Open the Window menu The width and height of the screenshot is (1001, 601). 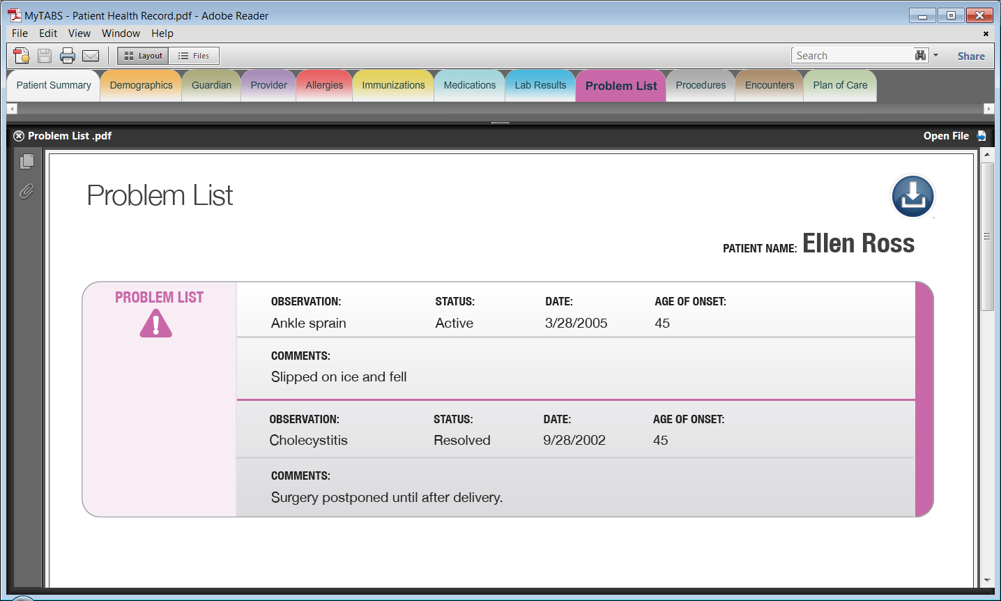coord(121,33)
